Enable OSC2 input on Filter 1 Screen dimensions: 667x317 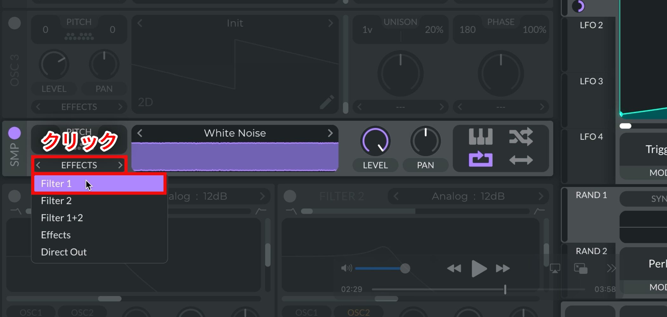click(x=82, y=312)
